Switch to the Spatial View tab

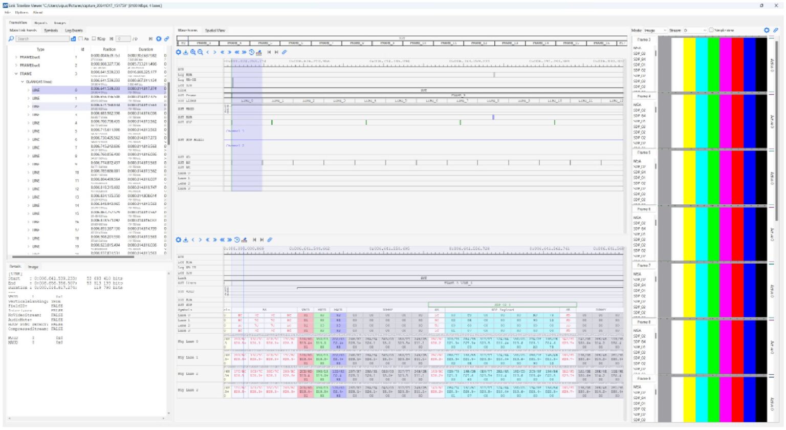(x=214, y=30)
